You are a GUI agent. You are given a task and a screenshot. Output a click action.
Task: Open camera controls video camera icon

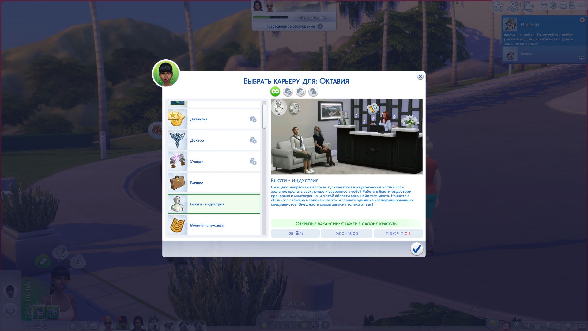click(563, 5)
